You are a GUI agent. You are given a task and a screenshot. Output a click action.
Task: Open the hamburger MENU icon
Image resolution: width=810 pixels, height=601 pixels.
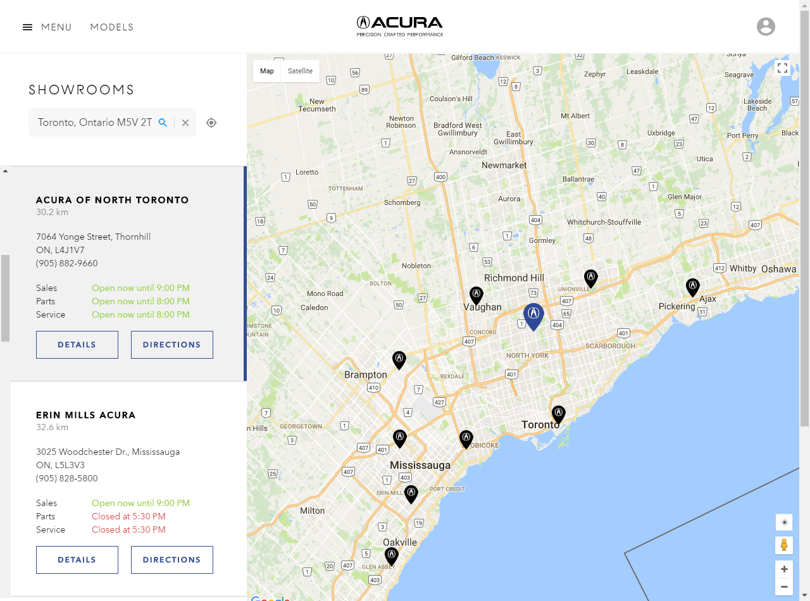[x=27, y=27]
